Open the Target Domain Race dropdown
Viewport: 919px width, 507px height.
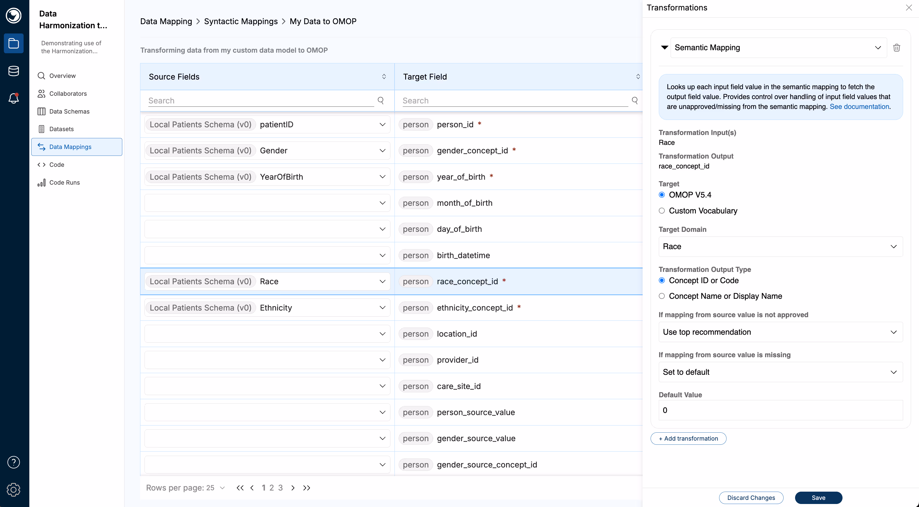(x=781, y=246)
